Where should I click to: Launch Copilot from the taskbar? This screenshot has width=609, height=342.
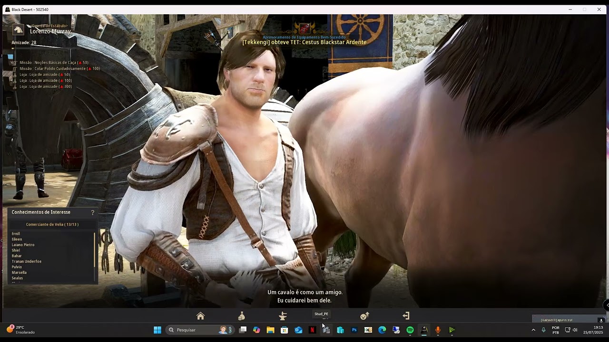pyautogui.click(x=256, y=330)
